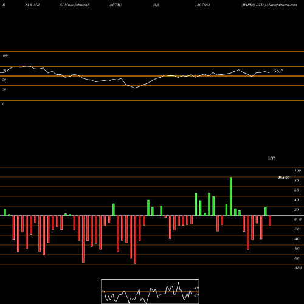Image resolution: width=304 pixels, height=304 pixels.
Task: Click the RSI value label 56.7
Action: click(x=278, y=71)
